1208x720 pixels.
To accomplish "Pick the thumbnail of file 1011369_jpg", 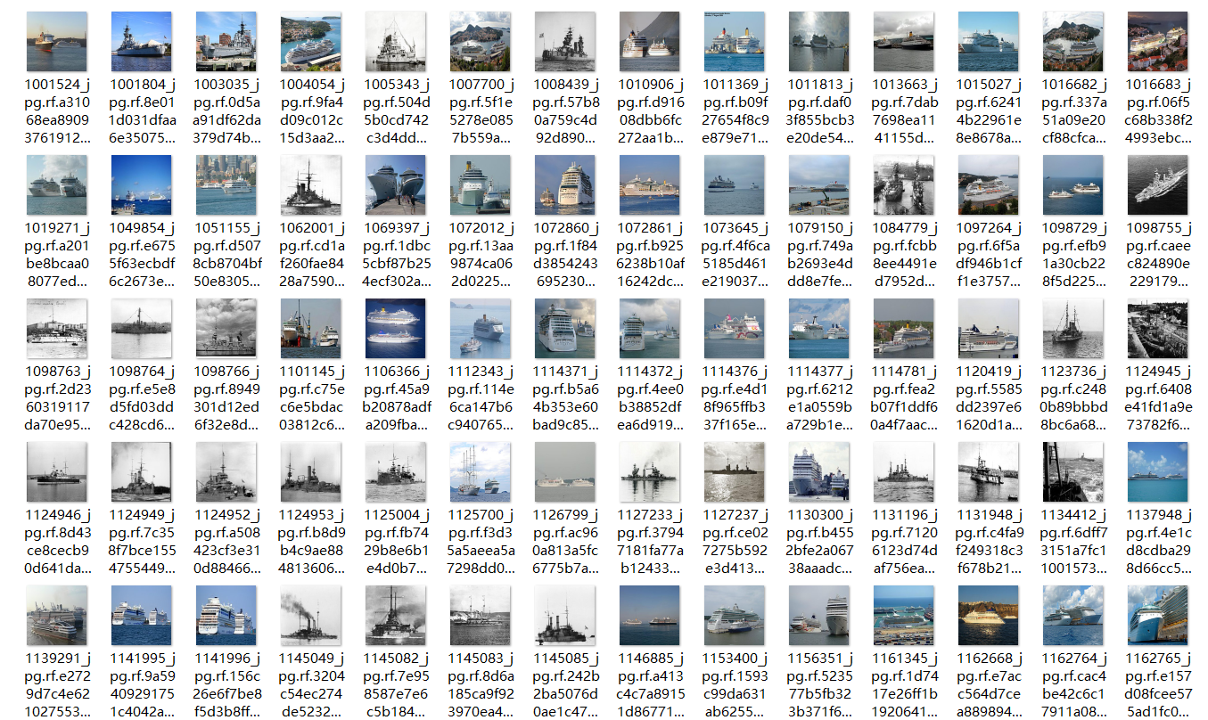I will [734, 41].
